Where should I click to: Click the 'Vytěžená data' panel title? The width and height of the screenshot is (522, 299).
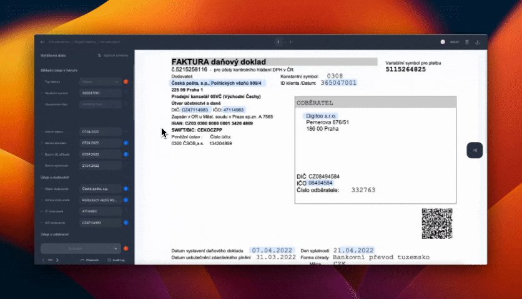(53, 55)
